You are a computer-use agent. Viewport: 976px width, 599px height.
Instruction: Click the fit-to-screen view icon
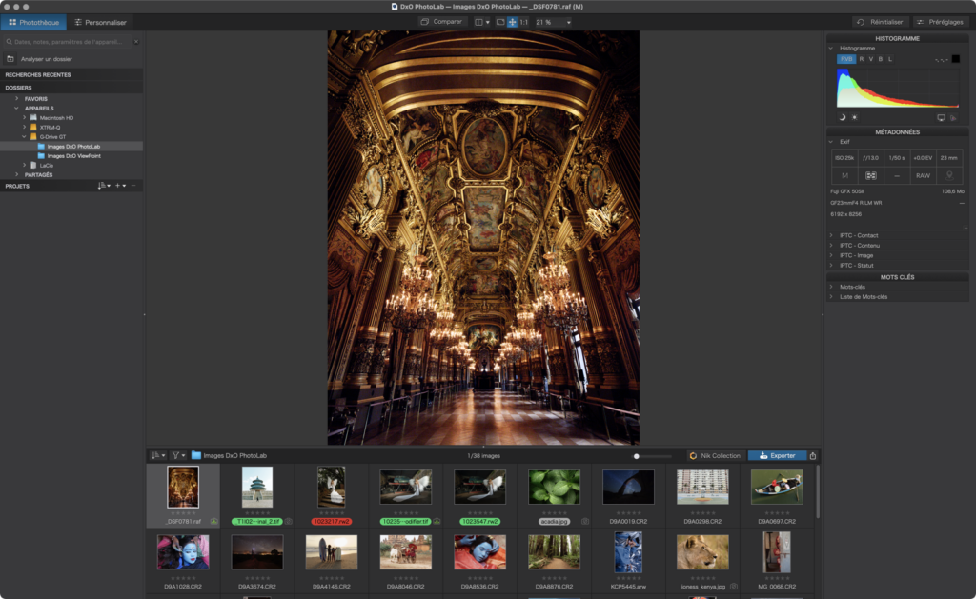(x=499, y=22)
